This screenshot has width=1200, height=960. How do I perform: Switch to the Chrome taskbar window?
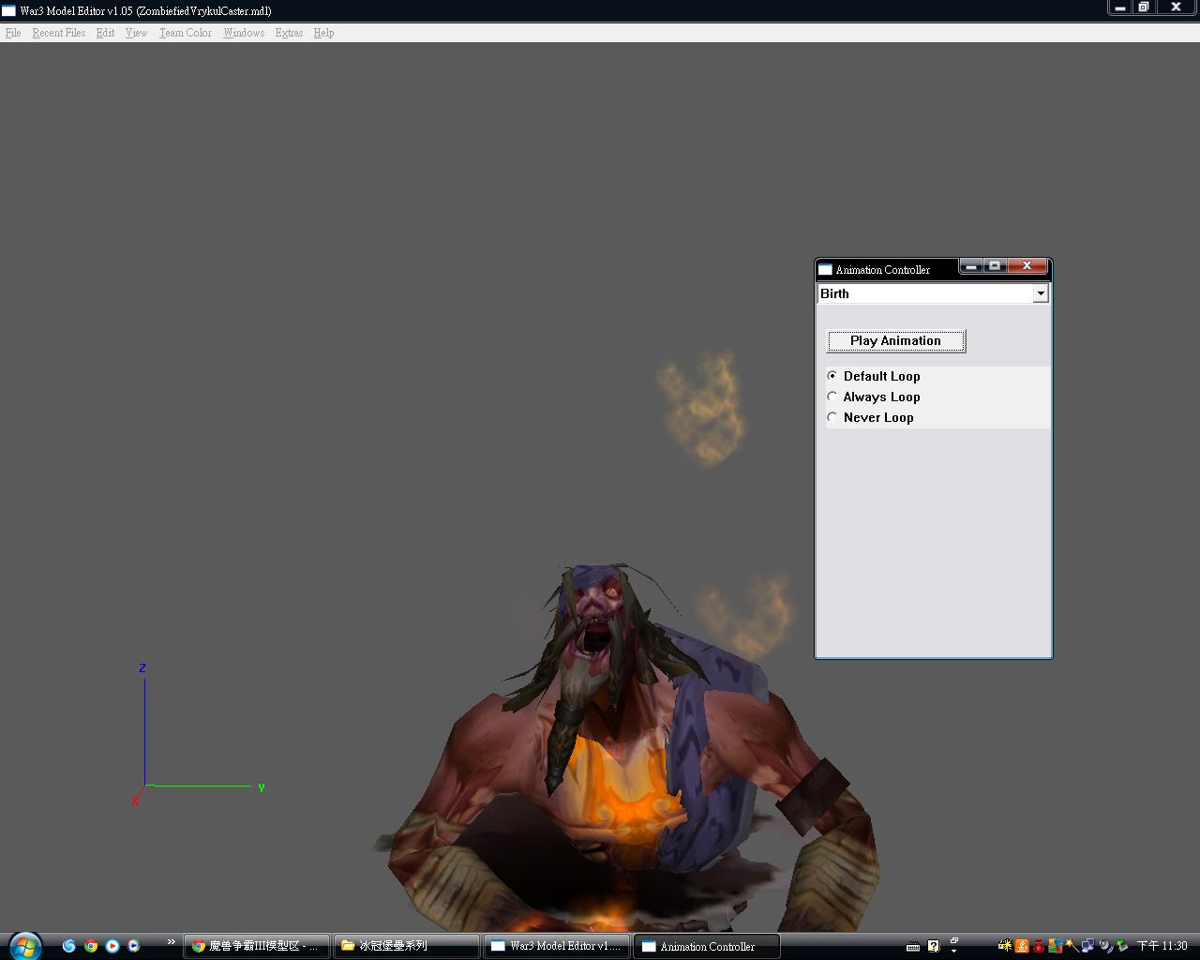(x=256, y=946)
